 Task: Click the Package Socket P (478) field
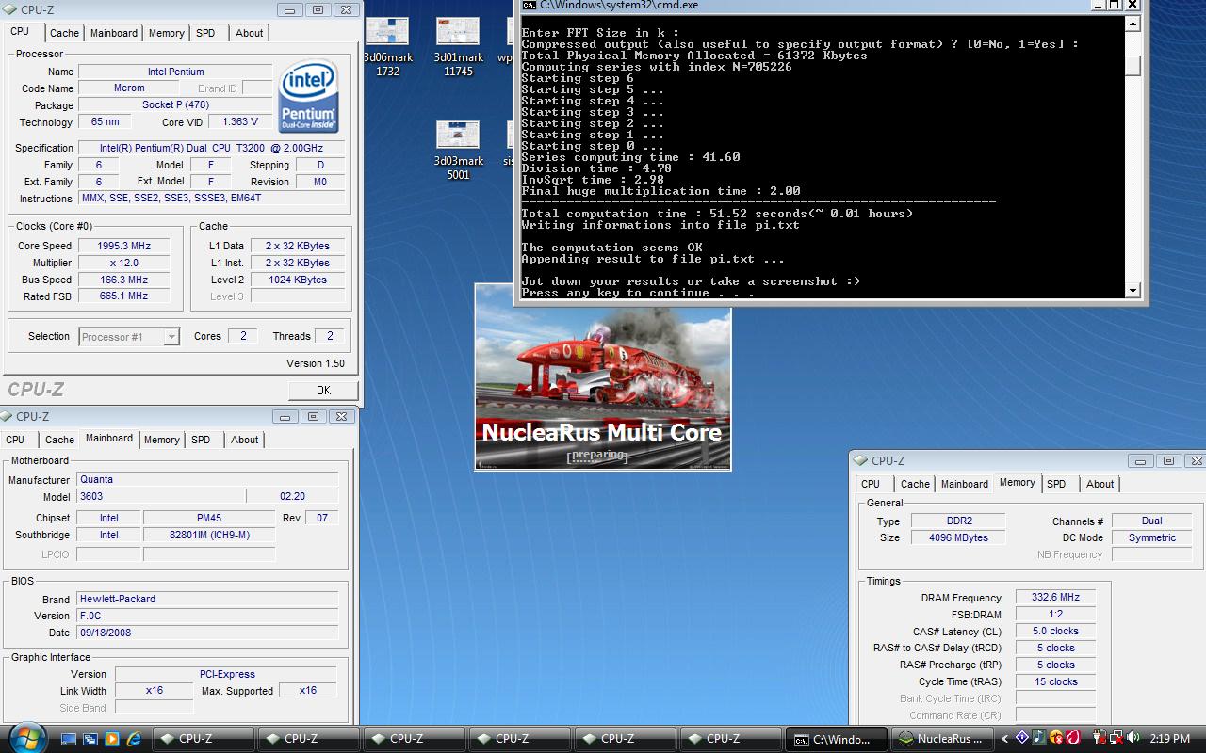(x=175, y=105)
